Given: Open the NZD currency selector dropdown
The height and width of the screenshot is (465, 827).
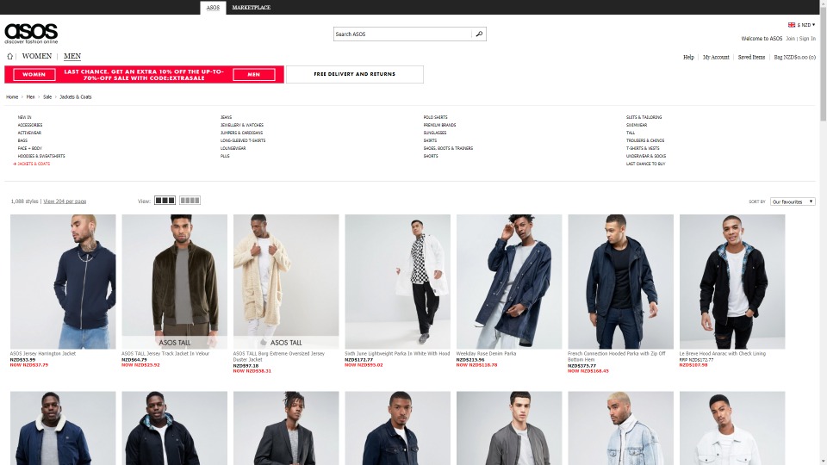Looking at the screenshot, I should click(x=807, y=25).
